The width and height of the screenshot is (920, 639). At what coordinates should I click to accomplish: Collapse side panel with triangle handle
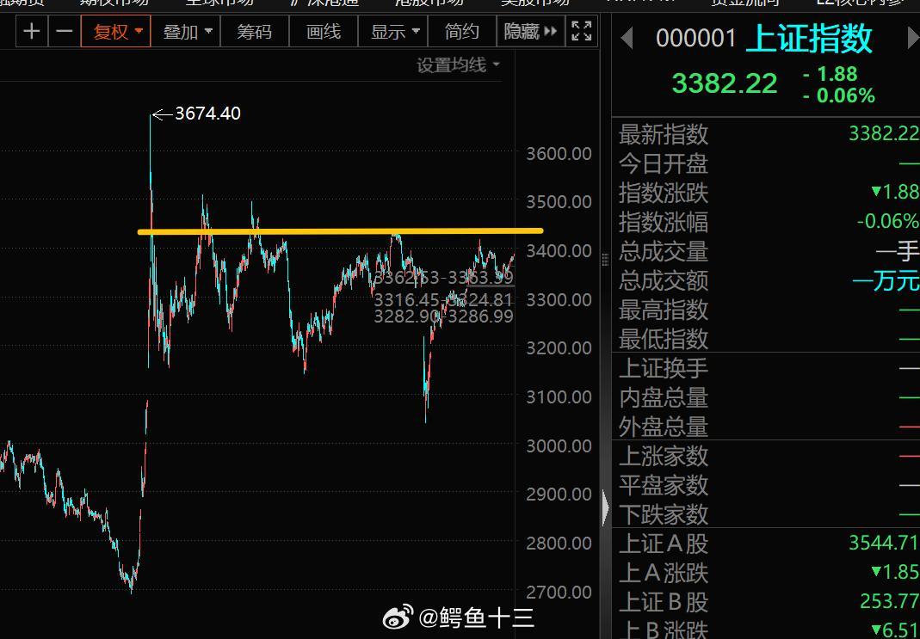point(606,507)
